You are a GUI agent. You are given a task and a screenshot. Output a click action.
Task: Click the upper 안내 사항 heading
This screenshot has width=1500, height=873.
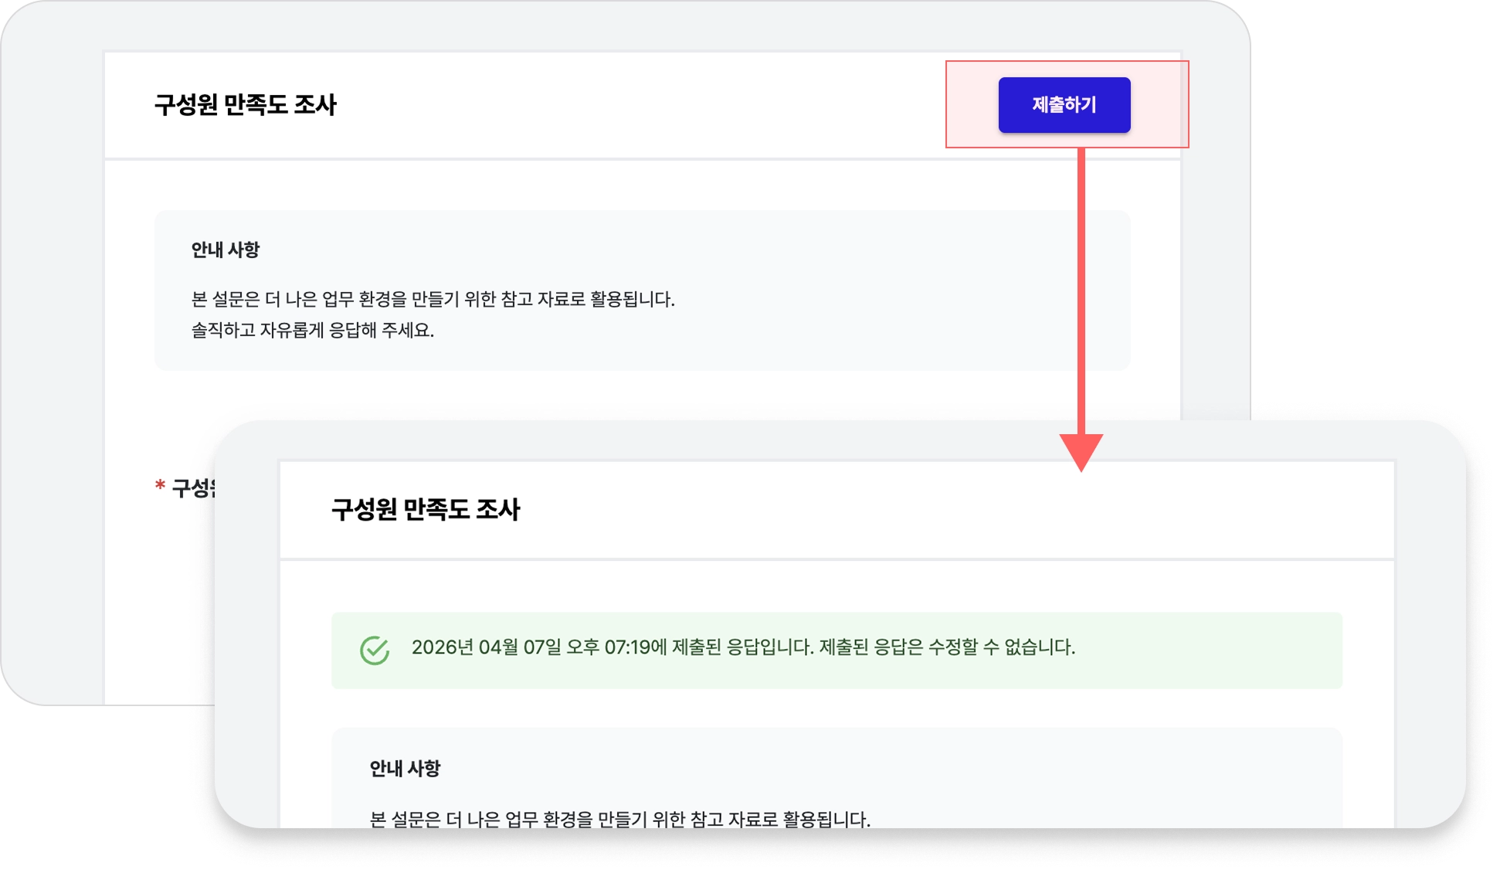point(225,250)
